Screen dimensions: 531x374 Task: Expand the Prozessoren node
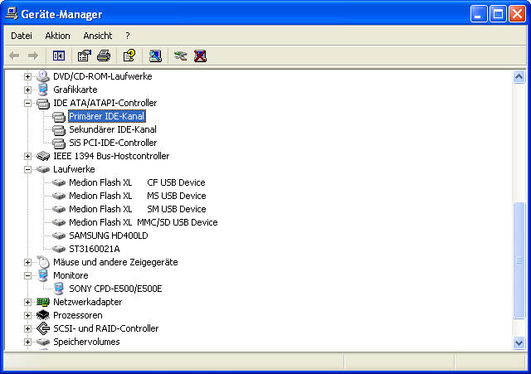[28, 315]
